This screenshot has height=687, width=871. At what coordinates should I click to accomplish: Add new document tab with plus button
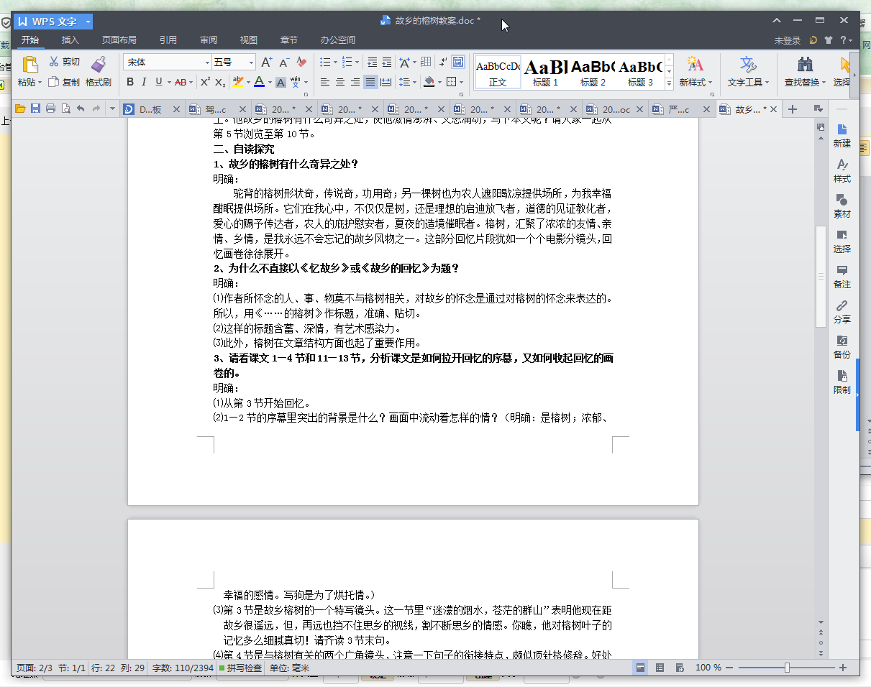point(793,109)
